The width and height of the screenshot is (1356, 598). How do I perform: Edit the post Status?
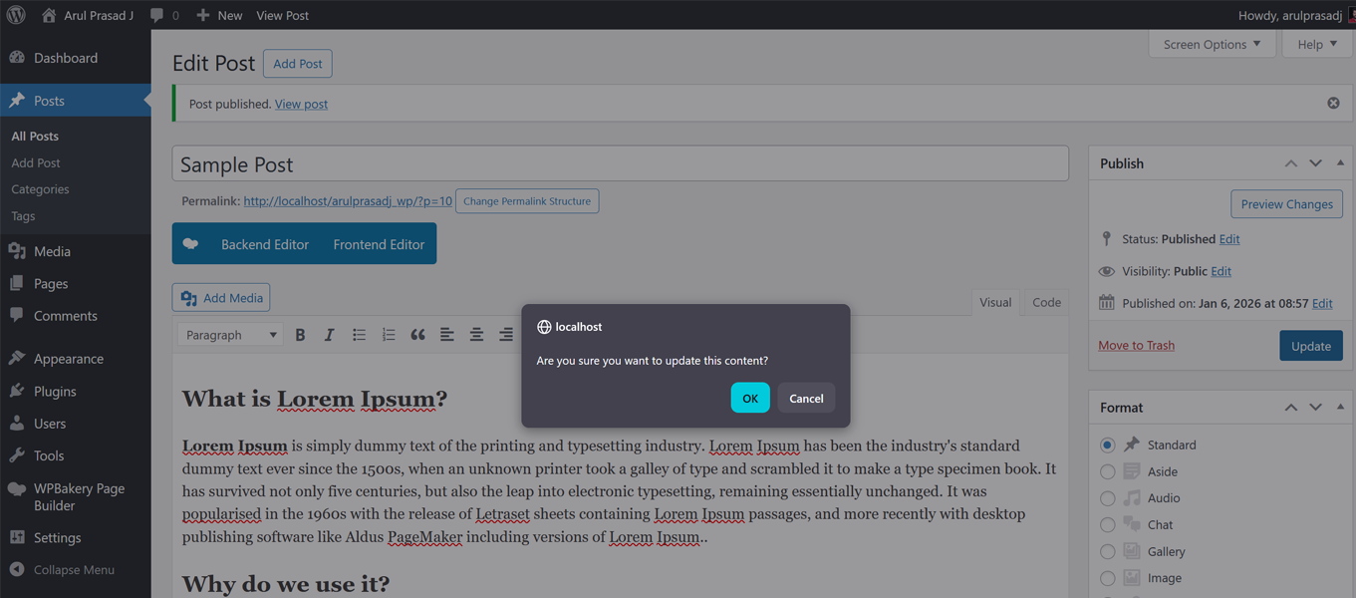1229,239
